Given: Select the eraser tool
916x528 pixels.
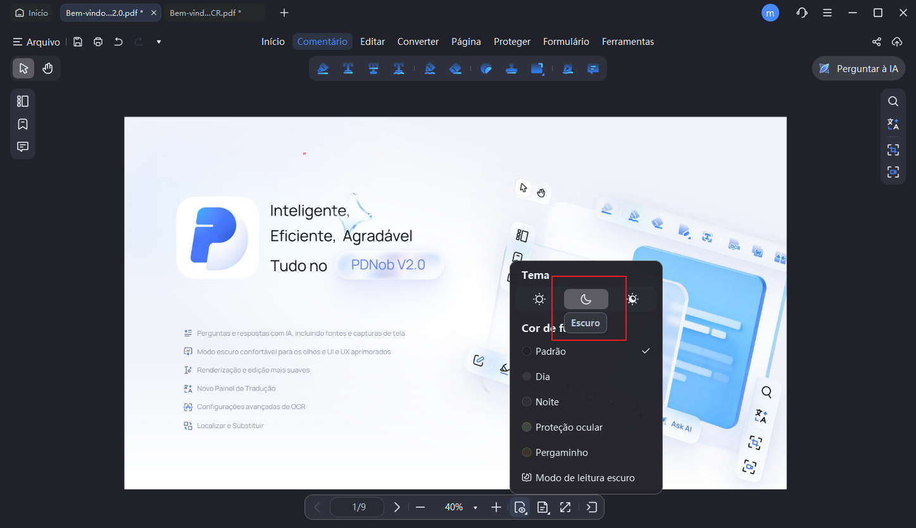Looking at the screenshot, I should [455, 68].
